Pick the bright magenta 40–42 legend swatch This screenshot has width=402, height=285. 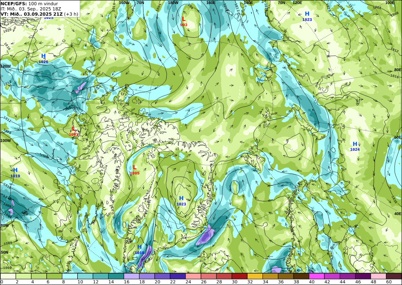[317, 276]
